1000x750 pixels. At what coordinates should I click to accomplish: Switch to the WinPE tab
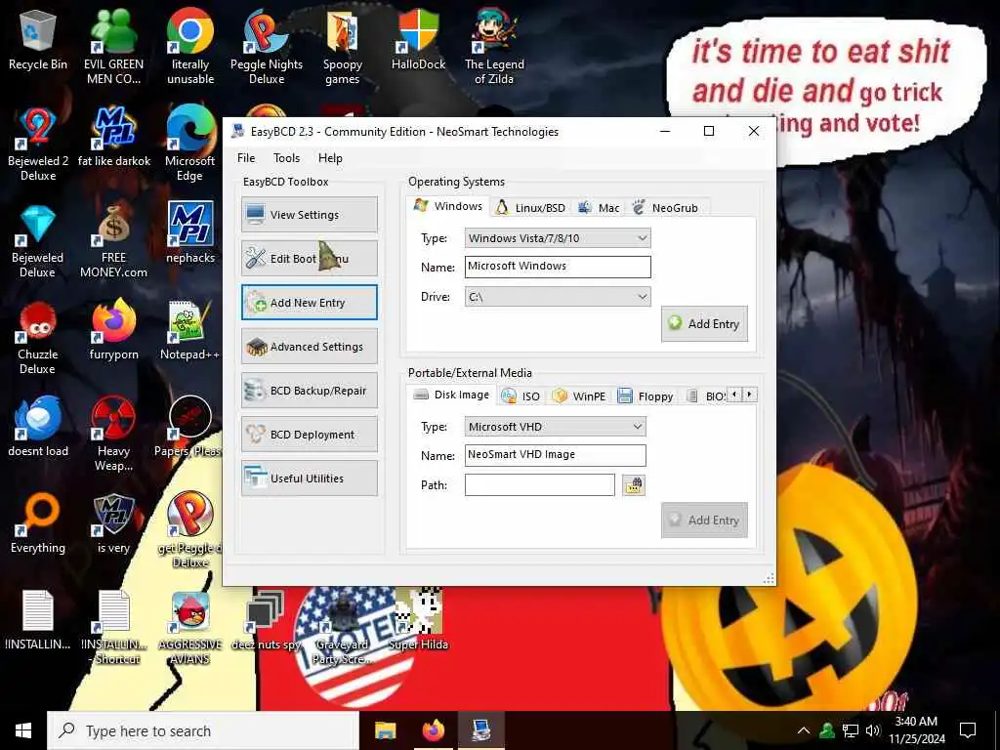(x=579, y=396)
